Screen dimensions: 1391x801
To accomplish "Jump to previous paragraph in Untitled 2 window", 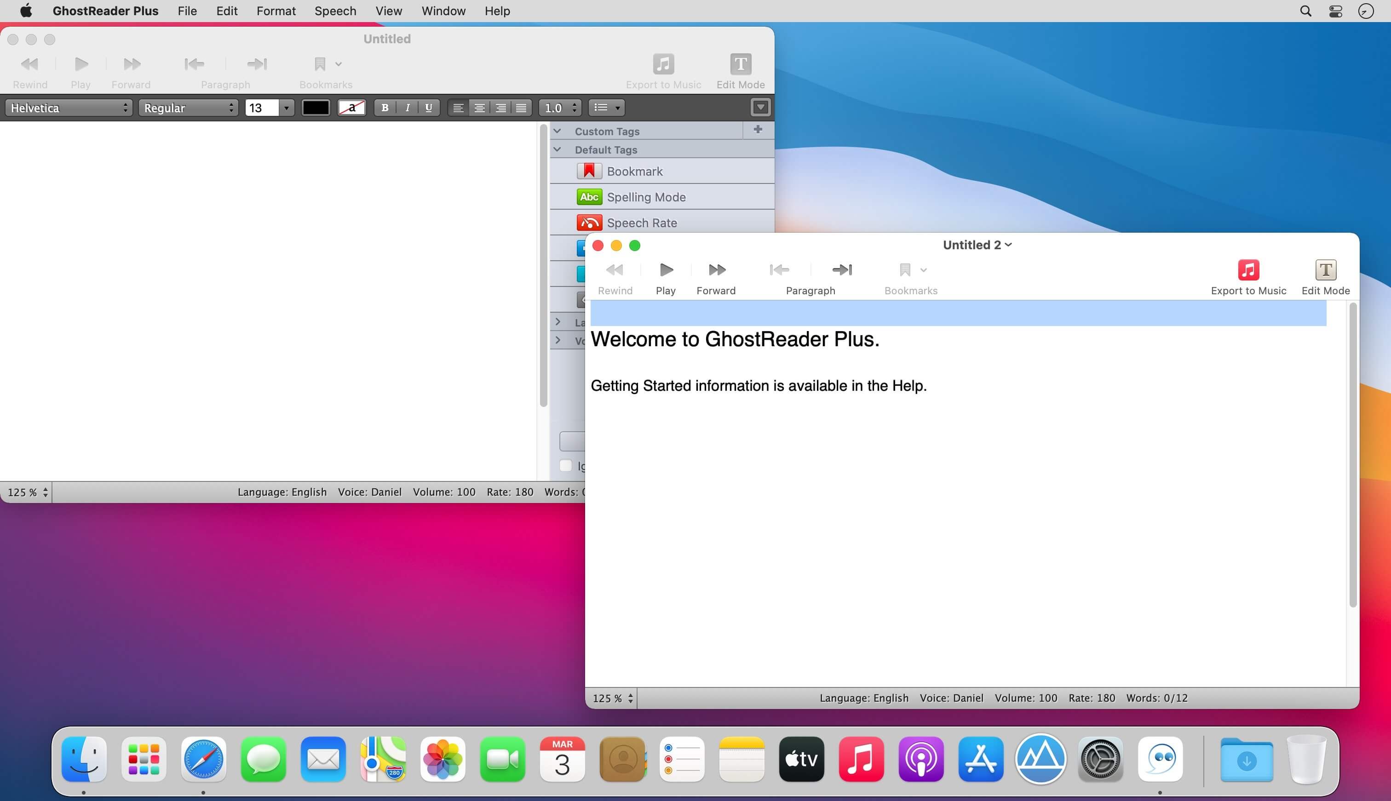I will (779, 270).
